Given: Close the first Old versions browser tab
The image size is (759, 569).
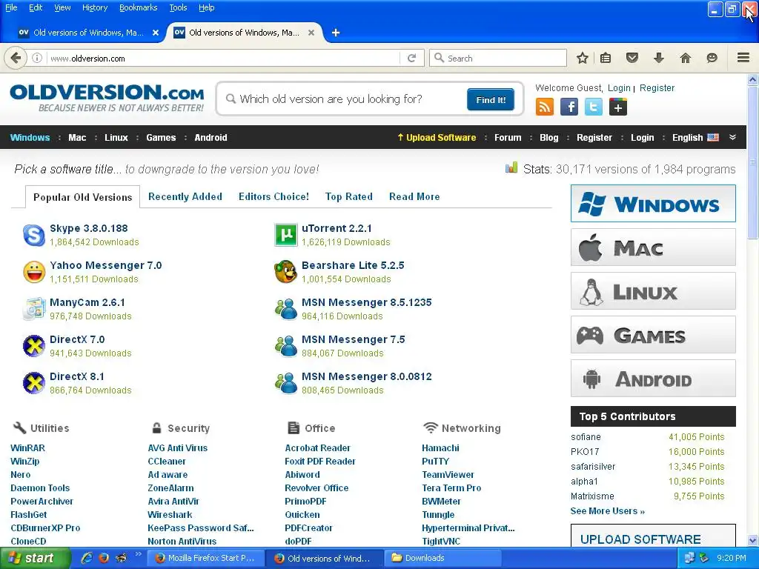Looking at the screenshot, I should [156, 33].
